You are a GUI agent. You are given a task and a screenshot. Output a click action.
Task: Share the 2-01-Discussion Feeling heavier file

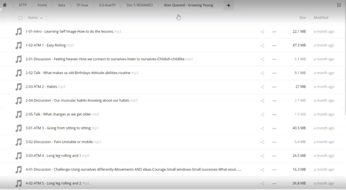tap(262, 59)
